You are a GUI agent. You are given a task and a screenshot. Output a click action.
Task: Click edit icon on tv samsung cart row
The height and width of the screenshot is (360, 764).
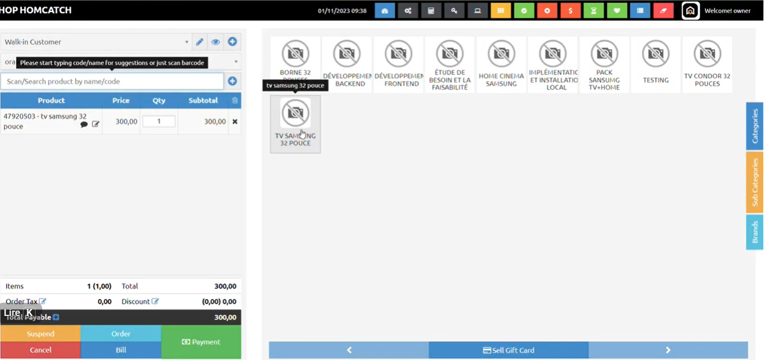95,124
